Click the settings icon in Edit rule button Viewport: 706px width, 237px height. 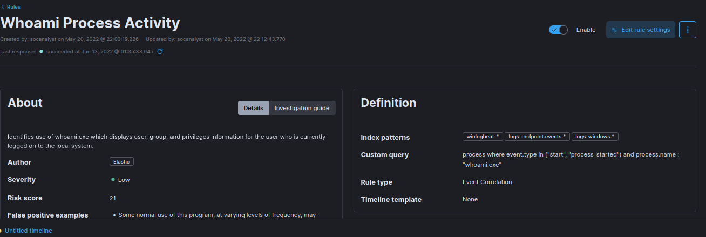[614, 30]
